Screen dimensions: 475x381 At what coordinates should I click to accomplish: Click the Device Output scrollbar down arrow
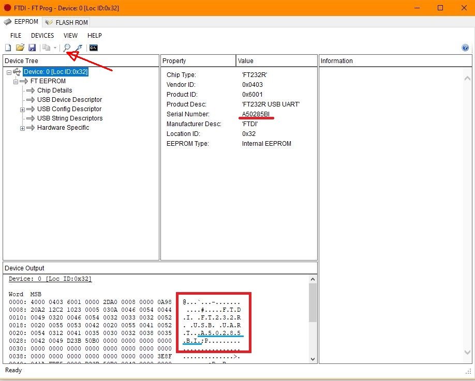[x=313, y=359]
